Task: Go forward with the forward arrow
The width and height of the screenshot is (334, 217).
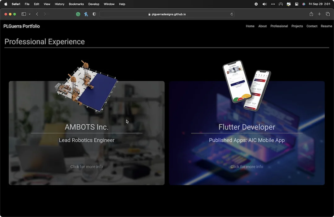Action: (45, 14)
